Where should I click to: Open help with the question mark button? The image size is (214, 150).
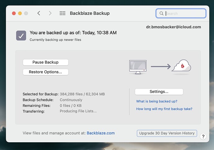pos(203,136)
